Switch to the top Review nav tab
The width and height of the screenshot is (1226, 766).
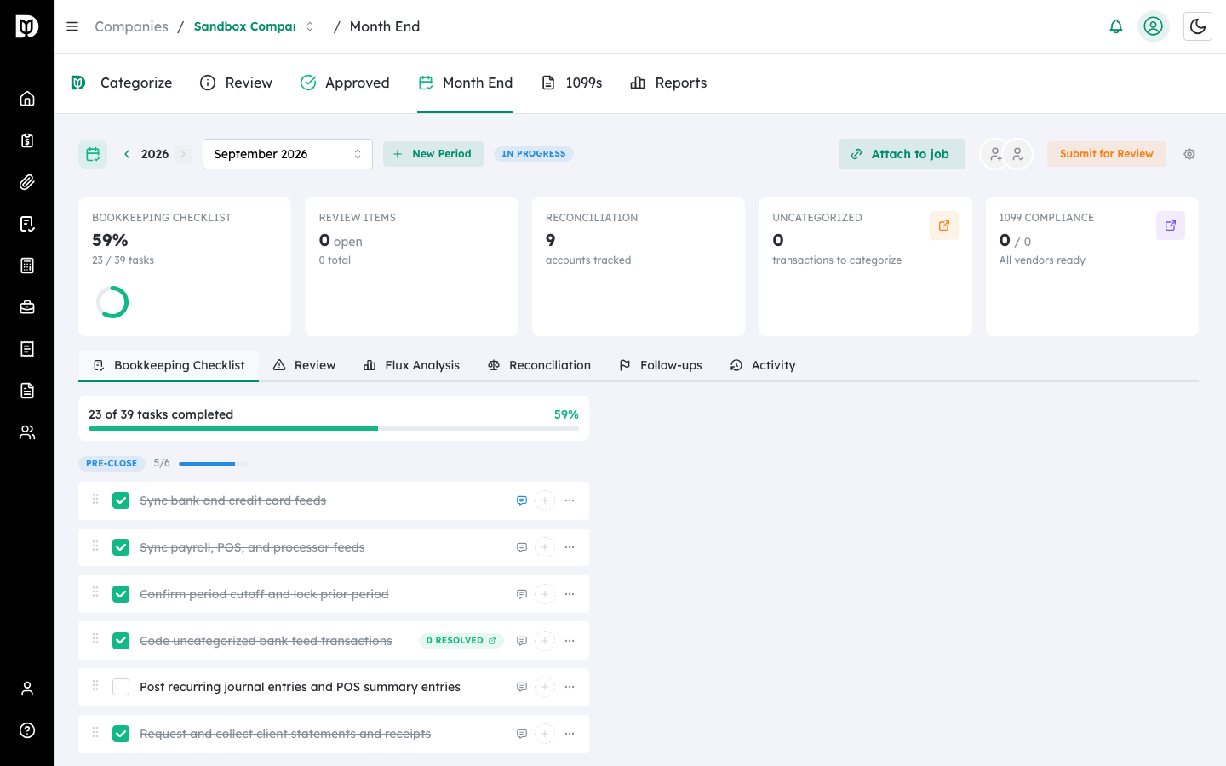coord(236,83)
